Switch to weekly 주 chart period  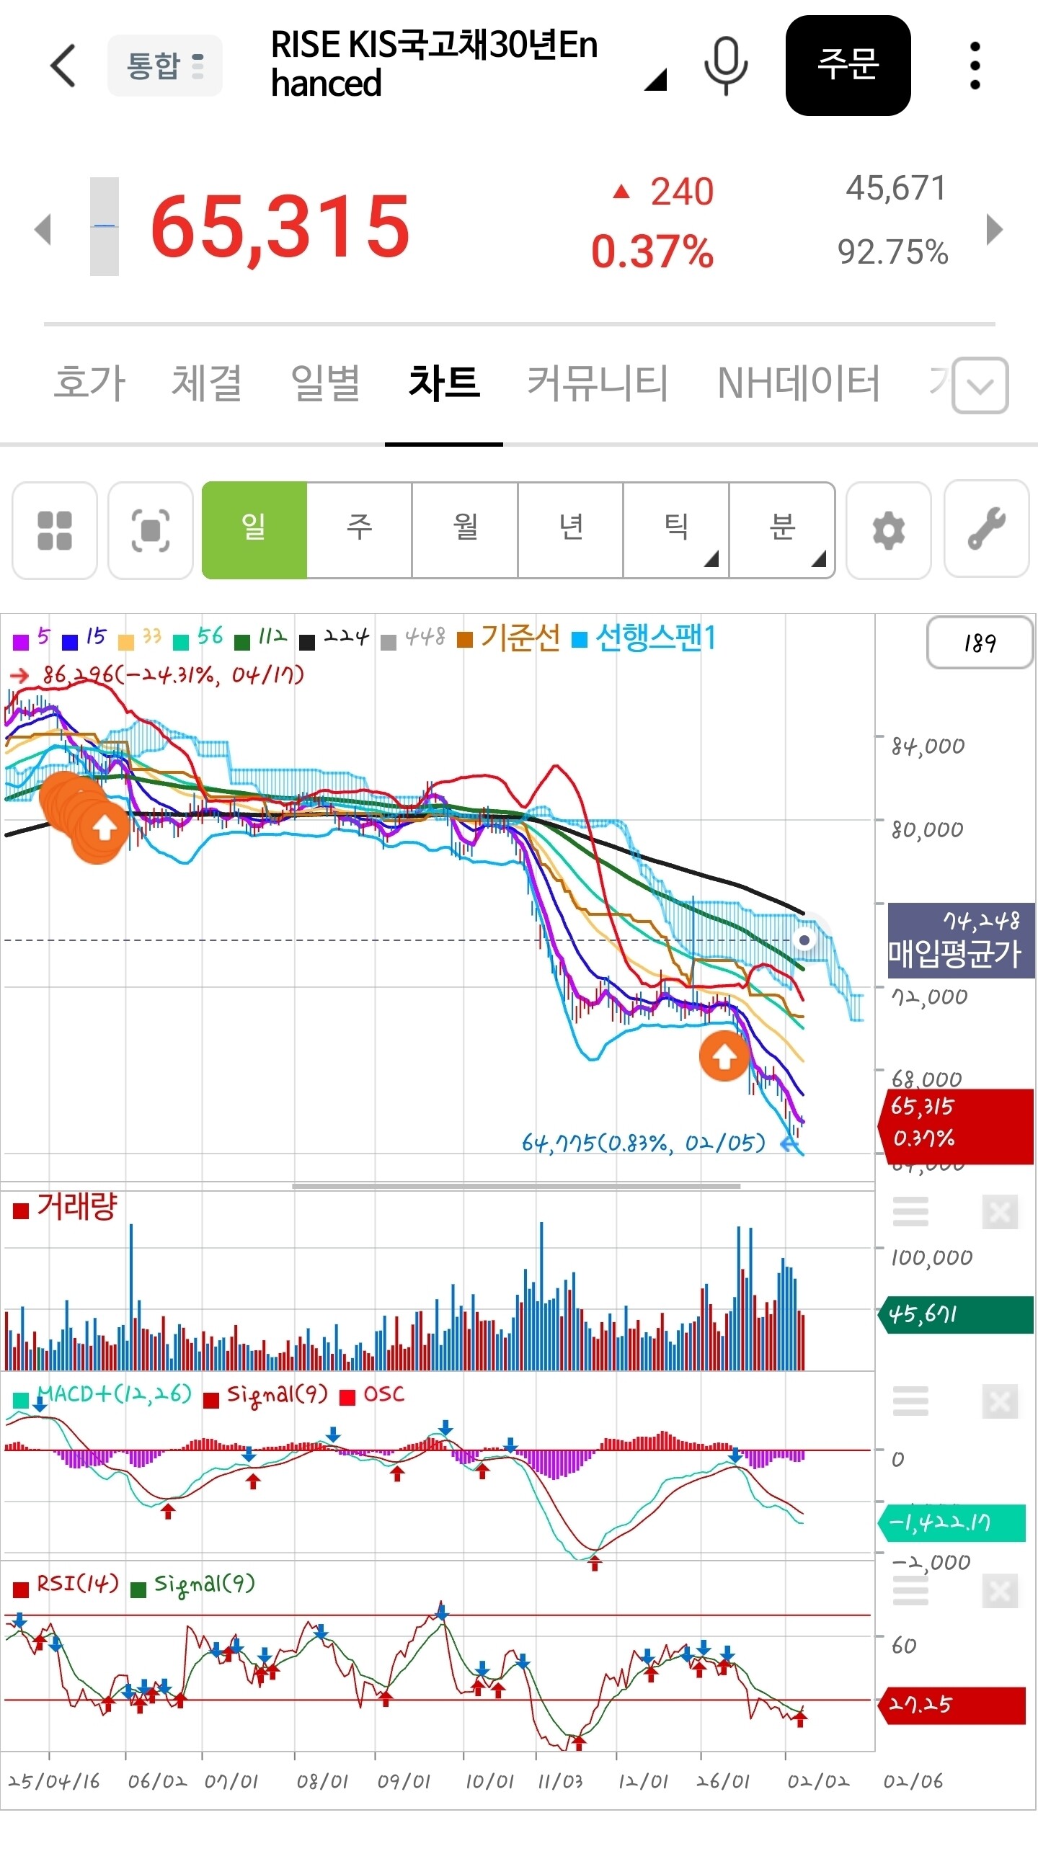tap(359, 530)
